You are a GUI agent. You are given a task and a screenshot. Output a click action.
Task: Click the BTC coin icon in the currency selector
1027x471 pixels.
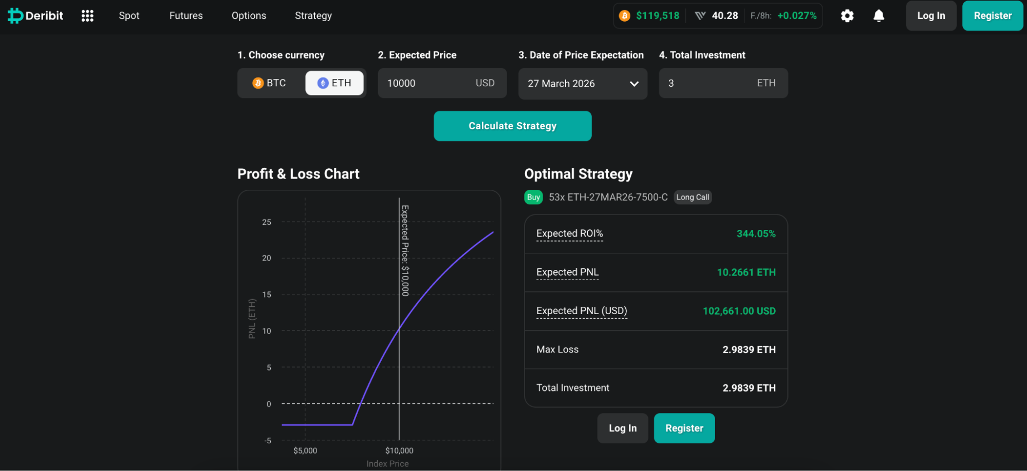tap(258, 83)
